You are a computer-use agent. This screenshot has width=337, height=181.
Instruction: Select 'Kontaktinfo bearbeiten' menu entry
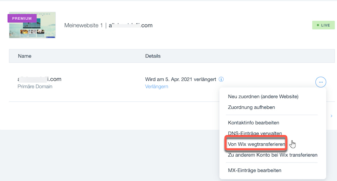coord(253,123)
